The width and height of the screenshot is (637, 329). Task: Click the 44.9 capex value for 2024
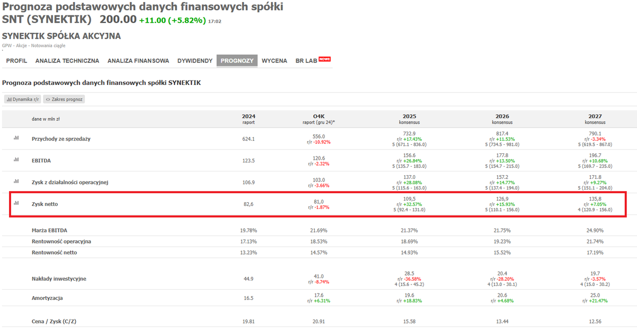[x=248, y=279]
